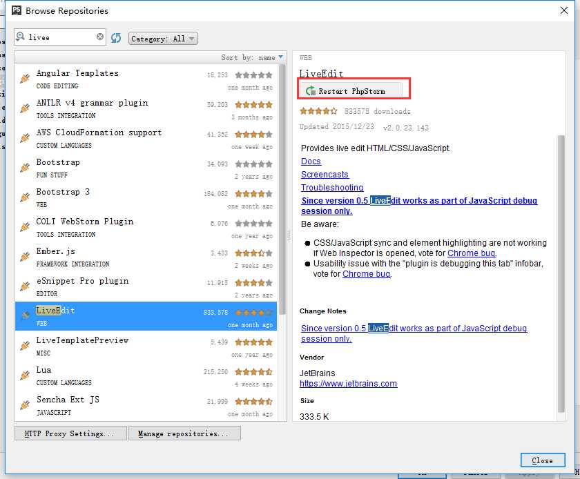Click the search magnifier icon
Image resolution: width=580 pixels, height=479 pixels.
tap(20, 37)
